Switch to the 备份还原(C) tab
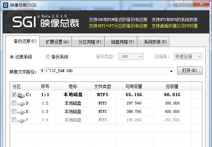The height and width of the screenshot is (147, 212). pyautogui.click(x=23, y=41)
